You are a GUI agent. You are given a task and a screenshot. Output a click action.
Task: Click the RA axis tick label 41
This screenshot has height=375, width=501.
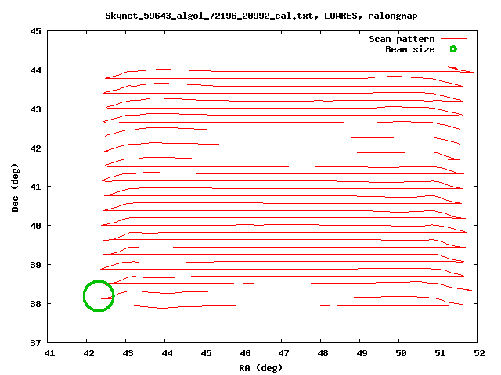click(x=49, y=353)
